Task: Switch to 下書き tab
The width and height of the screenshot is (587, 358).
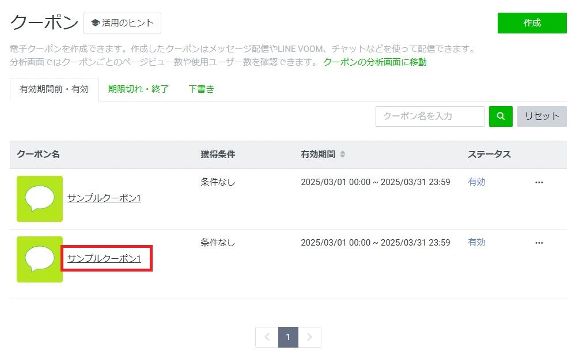Action: [201, 89]
